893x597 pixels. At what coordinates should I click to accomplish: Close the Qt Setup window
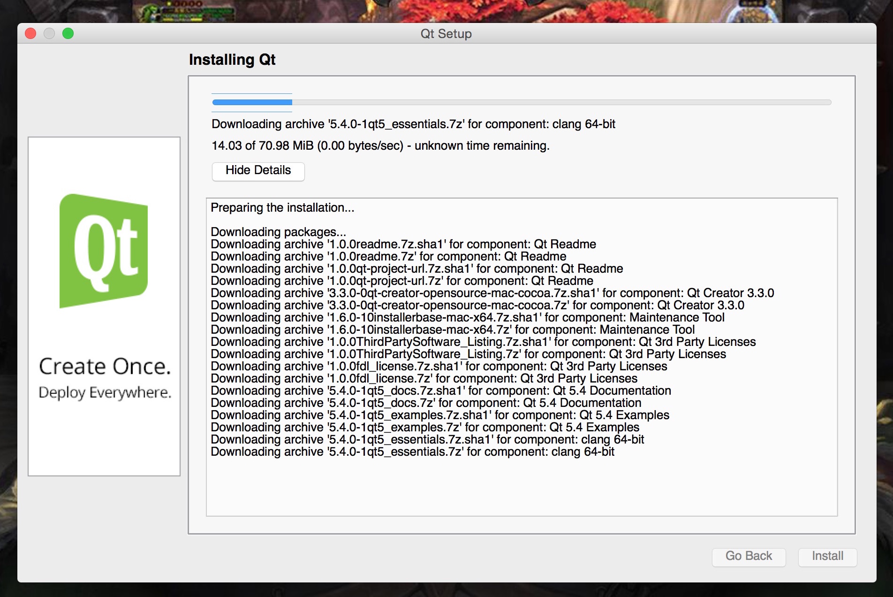(30, 34)
